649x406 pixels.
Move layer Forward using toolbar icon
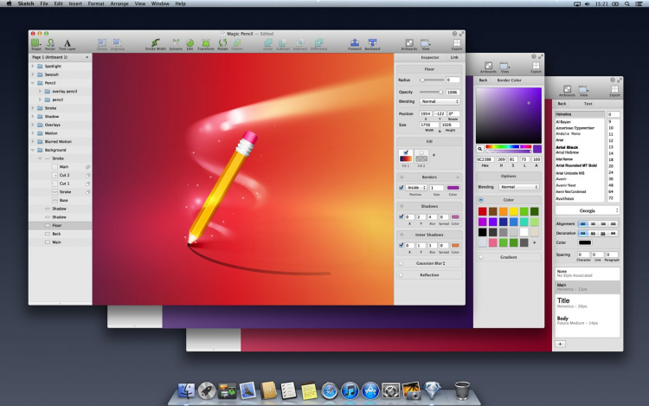[x=355, y=42]
